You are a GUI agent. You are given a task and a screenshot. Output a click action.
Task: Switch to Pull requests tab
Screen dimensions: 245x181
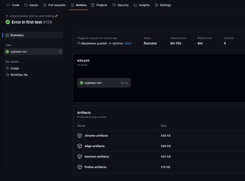point(55,5)
